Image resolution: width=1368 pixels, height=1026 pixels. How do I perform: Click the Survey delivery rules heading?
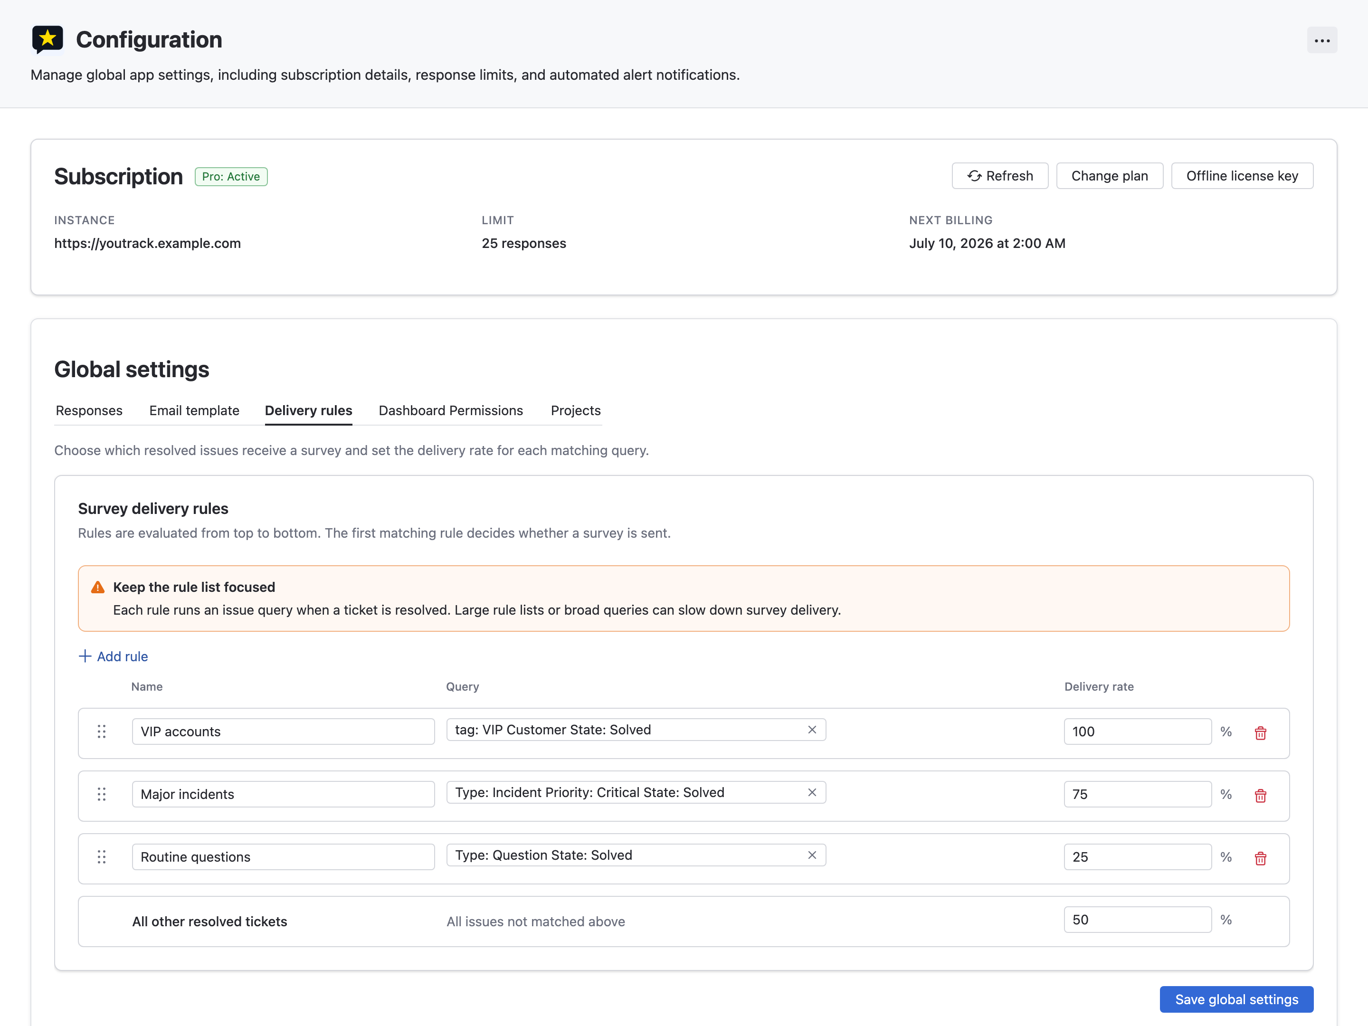point(153,508)
